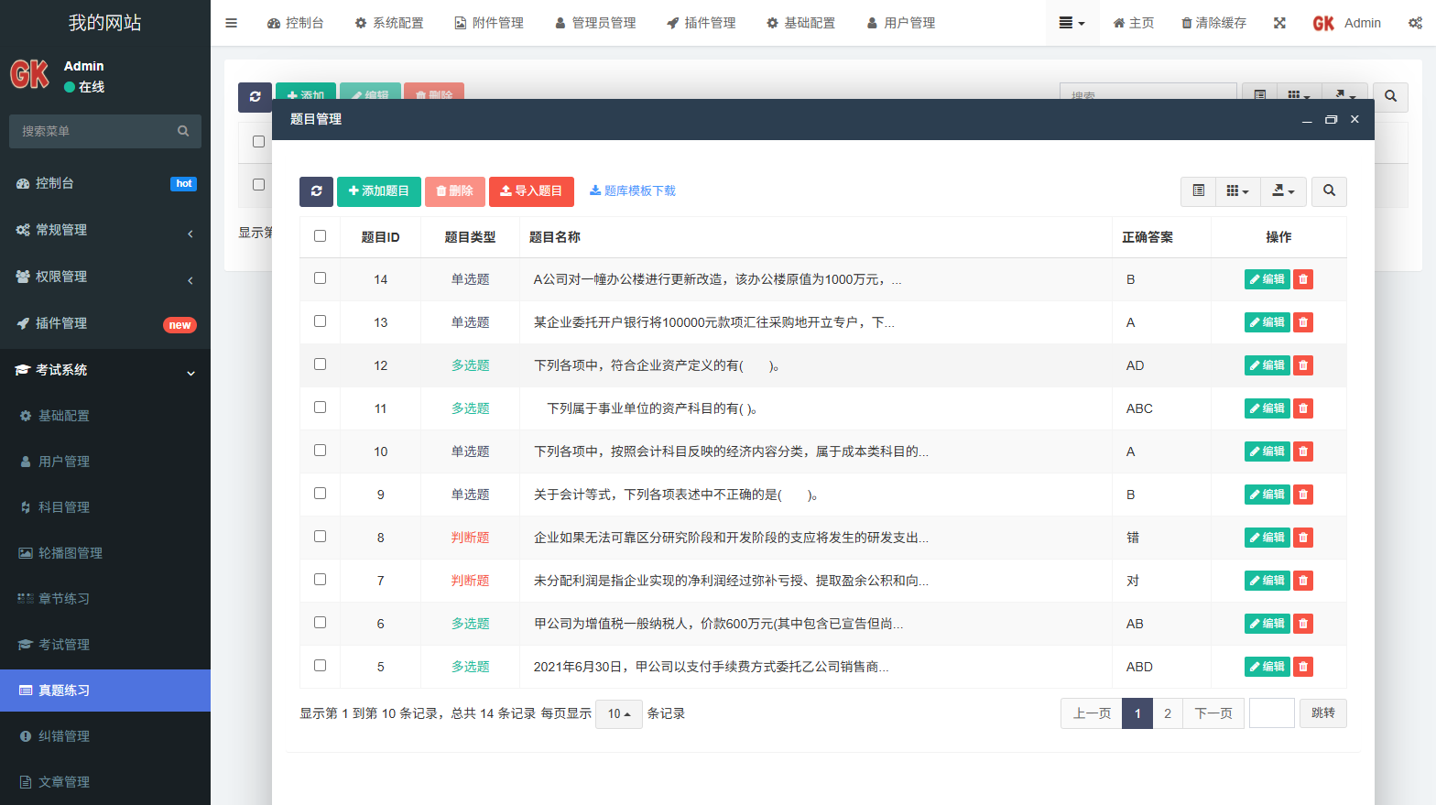Click the fullscreen icon in the top bar

click(x=1279, y=23)
